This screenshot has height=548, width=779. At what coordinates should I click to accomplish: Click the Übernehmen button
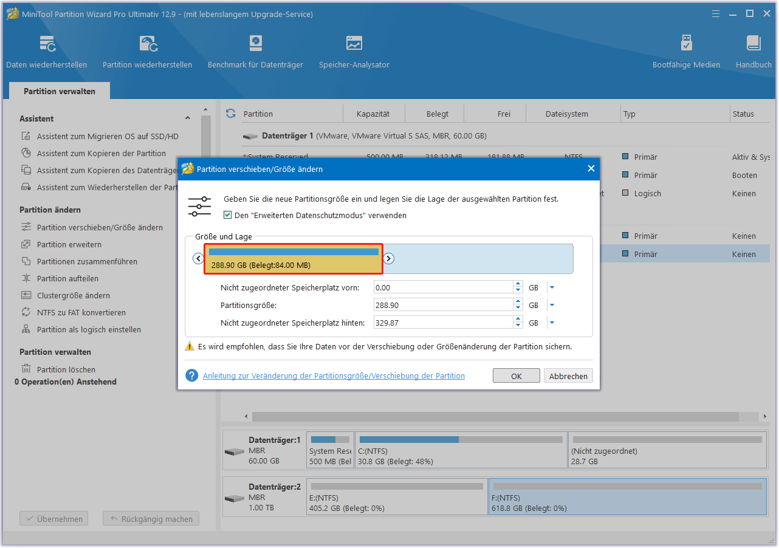(54, 519)
